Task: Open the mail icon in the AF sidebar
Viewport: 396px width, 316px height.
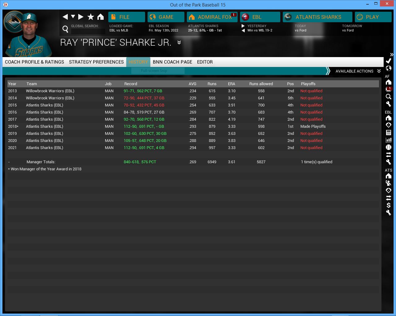Action: pyautogui.click(x=389, y=89)
